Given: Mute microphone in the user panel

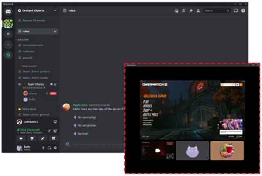Looking at the screenshot, I should coord(43,148).
